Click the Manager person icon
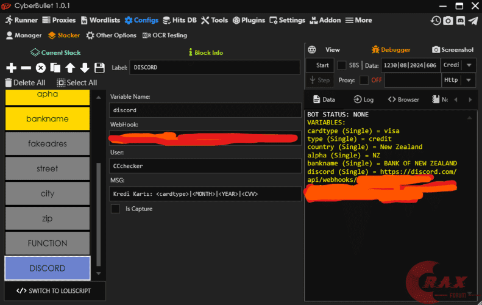The width and height of the screenshot is (482, 305). (10, 35)
